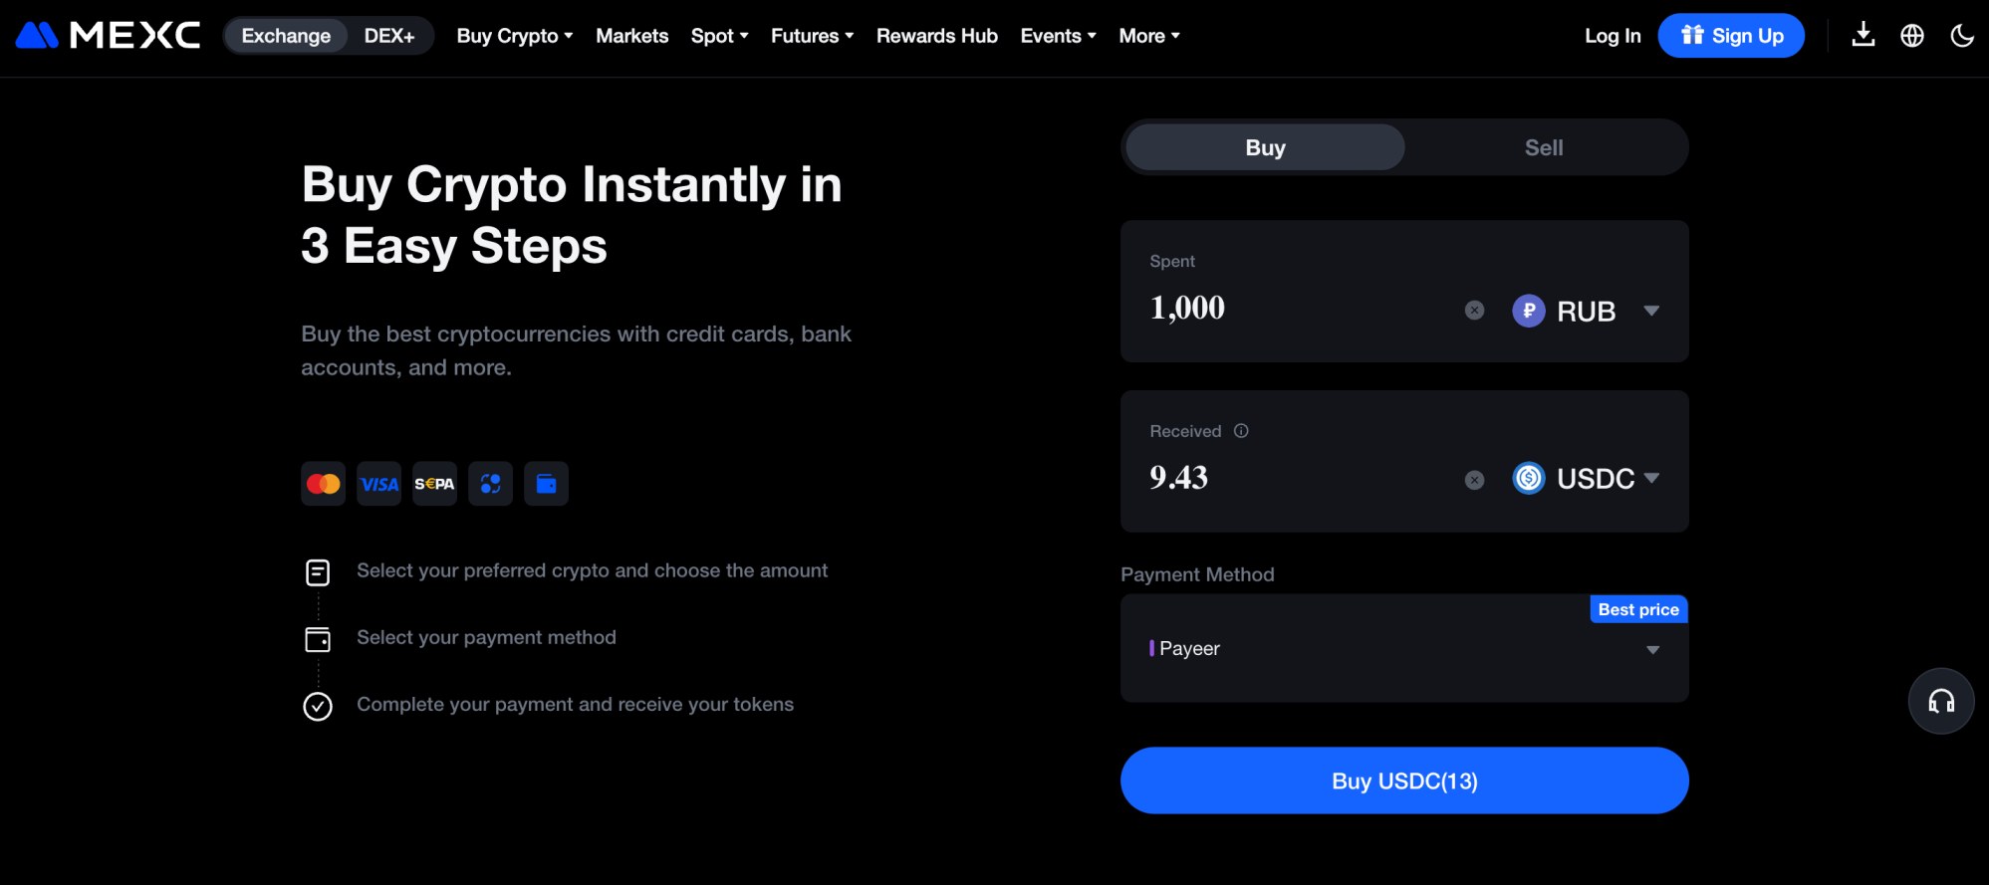Clear the Spent amount field
Viewport: 1989px width, 885px height.
(1474, 311)
